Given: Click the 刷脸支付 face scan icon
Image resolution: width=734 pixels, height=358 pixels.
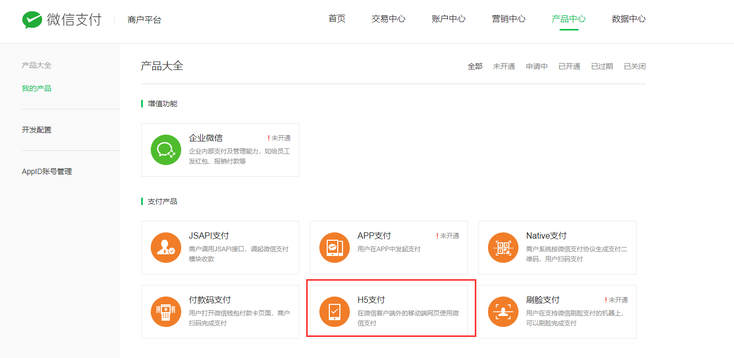Looking at the screenshot, I should pos(503,312).
